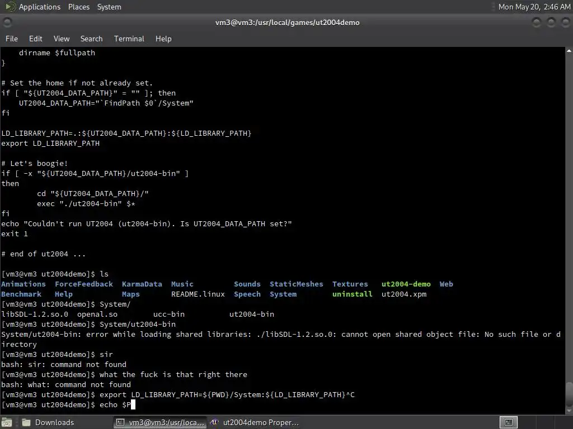Click the 'Speech' directory name
Viewport: 573px width, 429px height.
tap(247, 294)
